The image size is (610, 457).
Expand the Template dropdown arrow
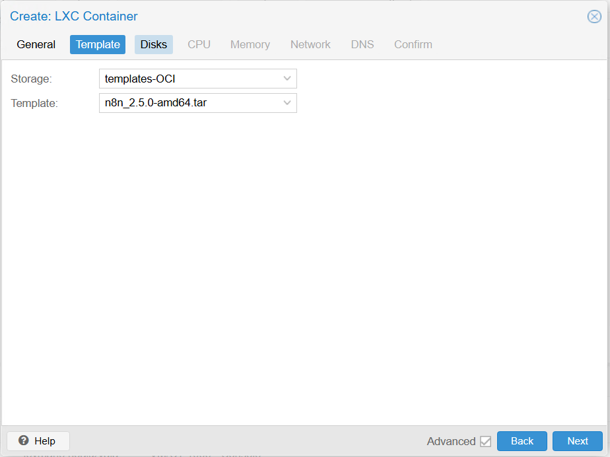click(x=287, y=103)
